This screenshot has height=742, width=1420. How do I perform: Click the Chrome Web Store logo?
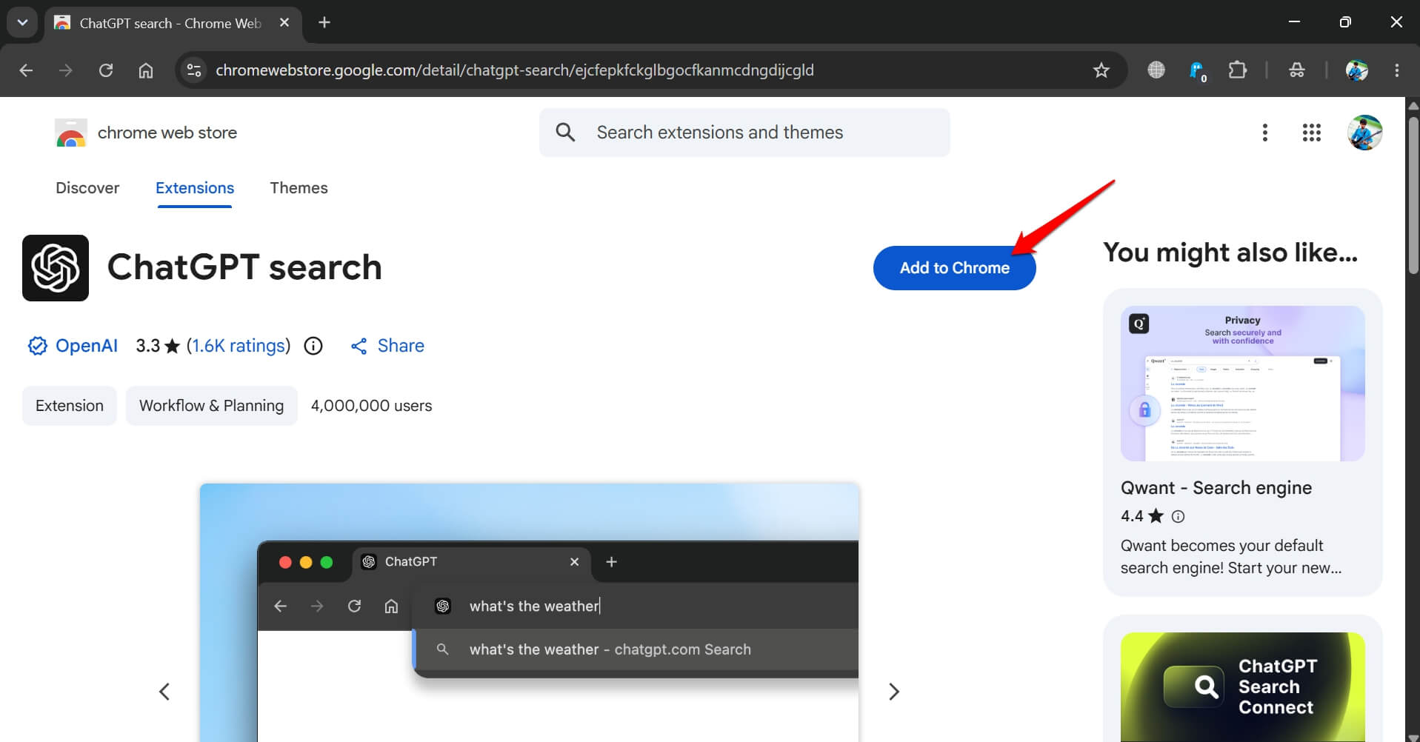(x=71, y=133)
